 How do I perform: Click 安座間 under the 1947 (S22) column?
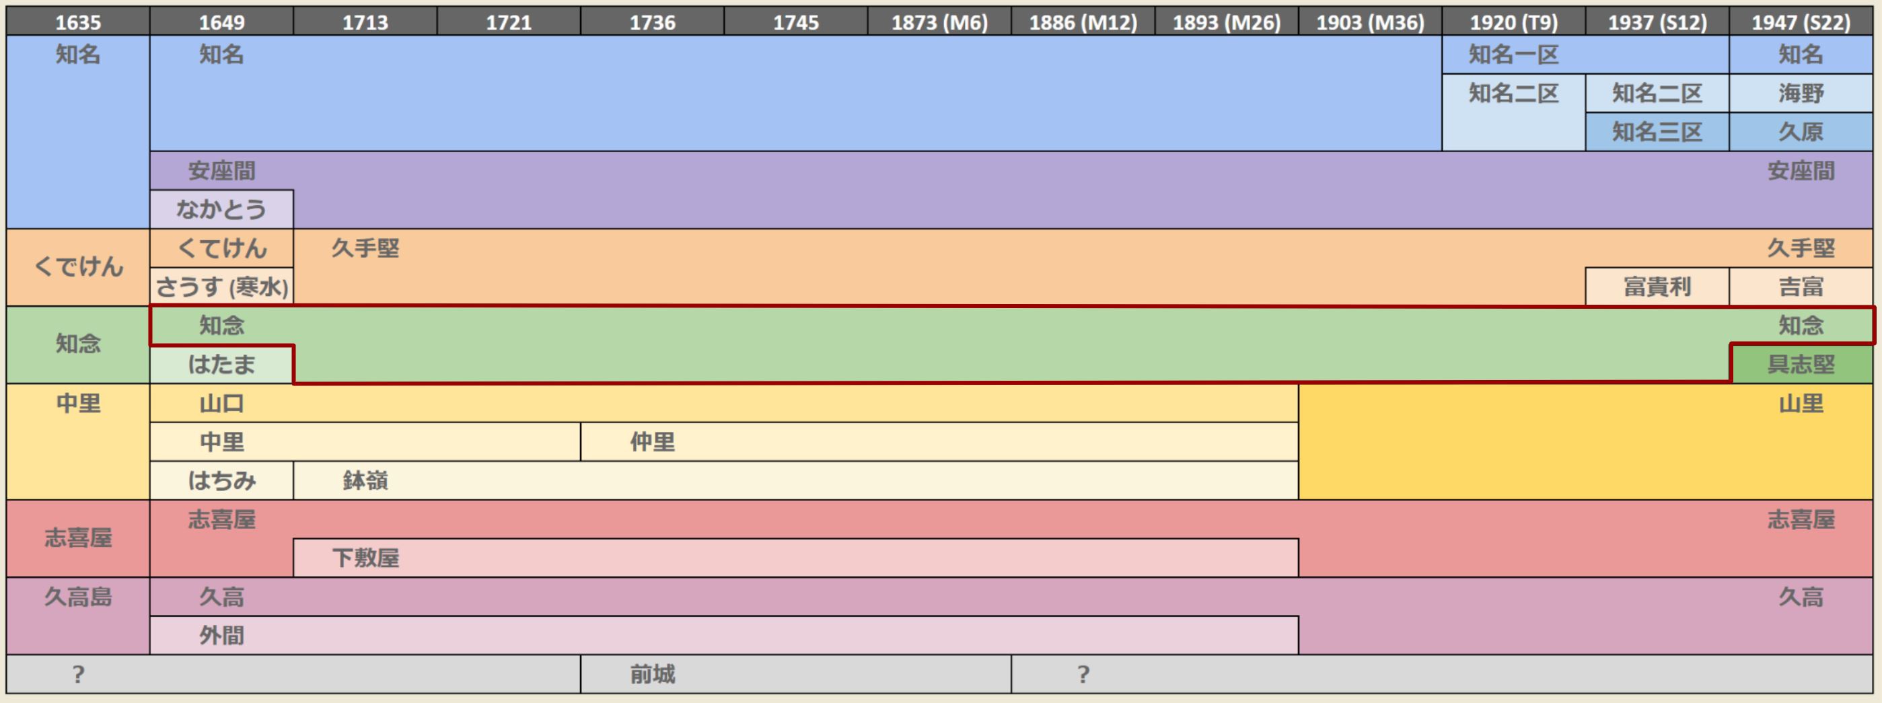[1801, 171]
